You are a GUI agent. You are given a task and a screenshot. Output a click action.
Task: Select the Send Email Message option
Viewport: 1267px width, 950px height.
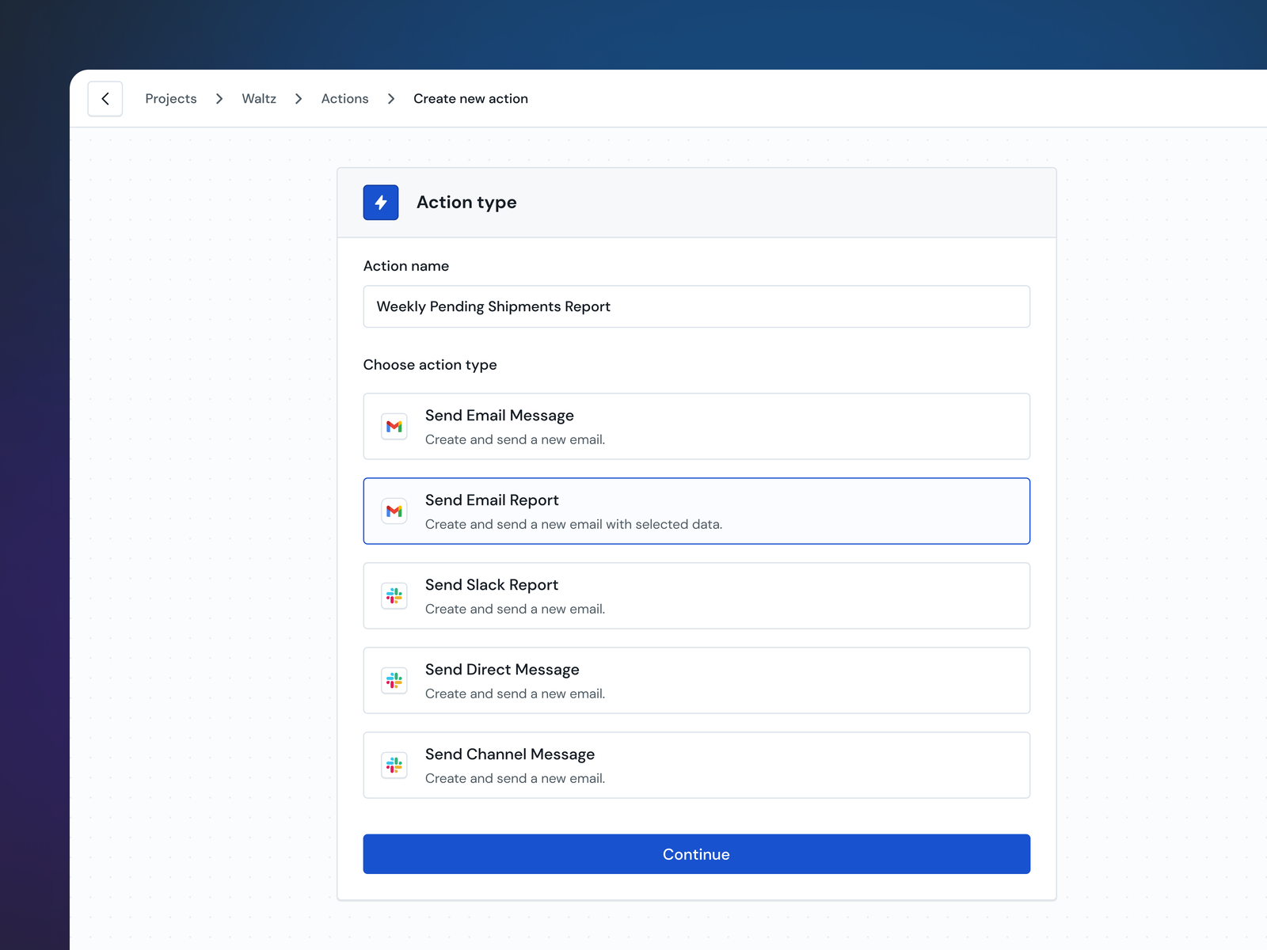[697, 427]
